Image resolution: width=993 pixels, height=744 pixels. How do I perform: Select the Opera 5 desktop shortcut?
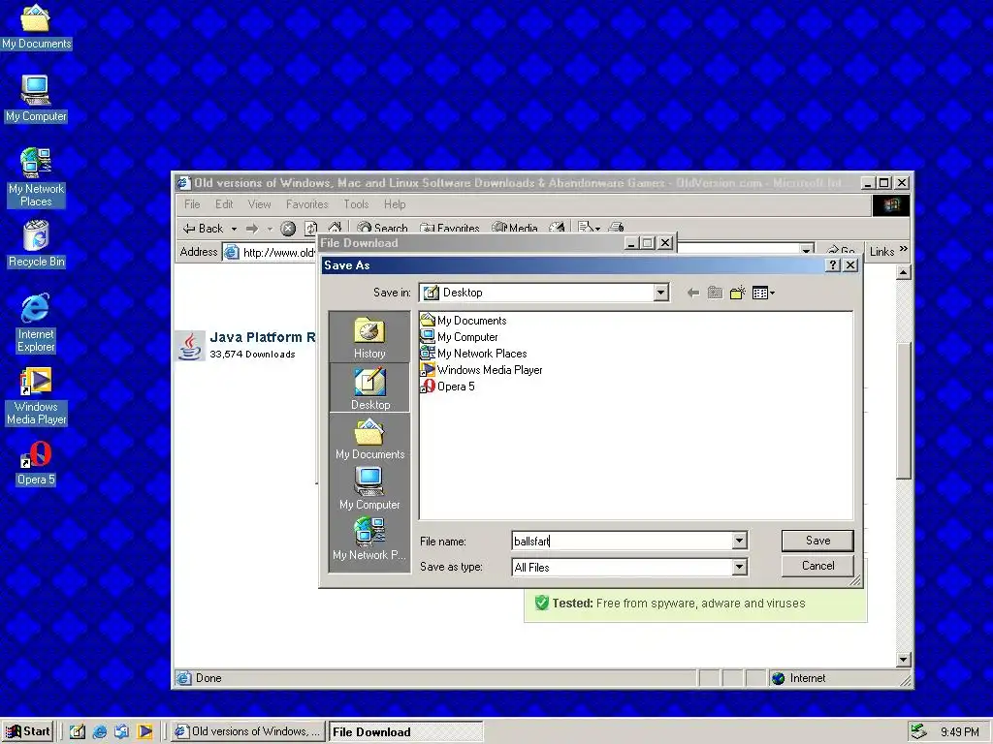point(36,463)
